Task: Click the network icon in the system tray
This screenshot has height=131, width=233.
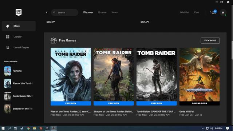Action: coord(207,128)
